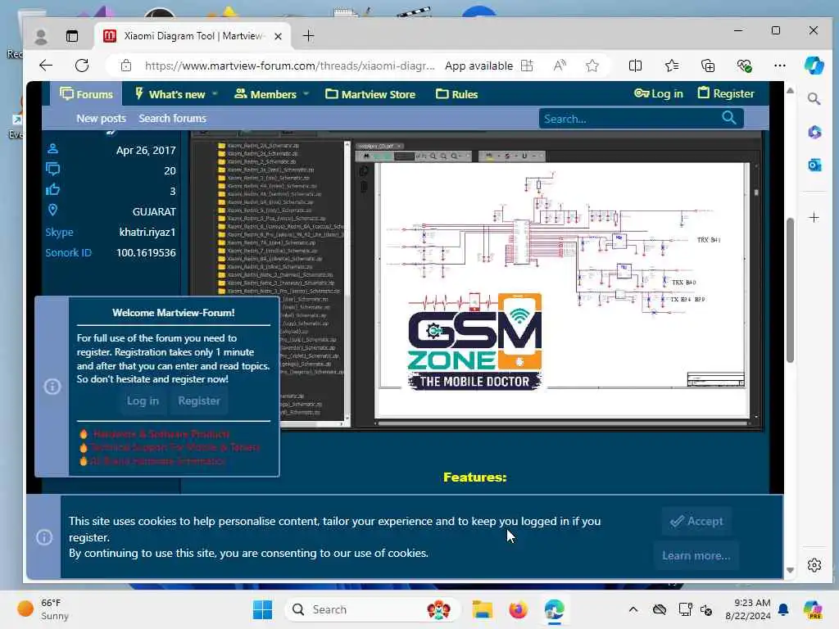
Task: Register from top navigation bar
Action: (x=726, y=93)
